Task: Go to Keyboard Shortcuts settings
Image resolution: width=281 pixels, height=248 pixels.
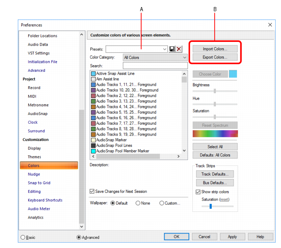Action: [x=45, y=200]
